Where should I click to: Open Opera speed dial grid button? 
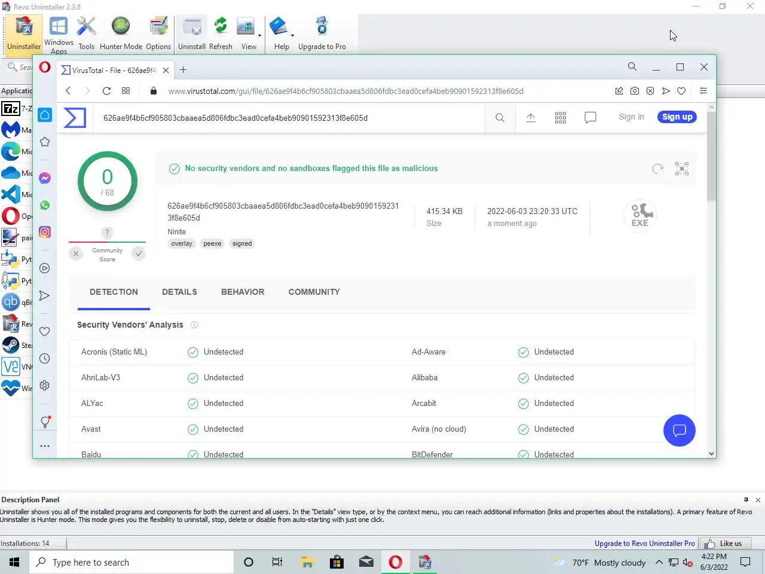tap(126, 91)
